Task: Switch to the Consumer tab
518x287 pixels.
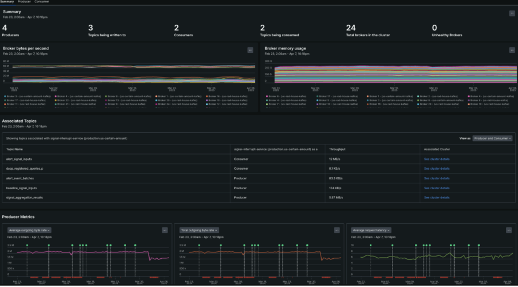Action: (42, 2)
